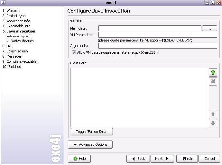Click the move entry up arrow icon

tap(213, 114)
